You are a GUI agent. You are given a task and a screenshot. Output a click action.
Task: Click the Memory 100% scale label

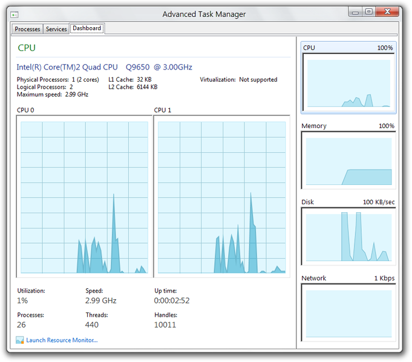[387, 126]
